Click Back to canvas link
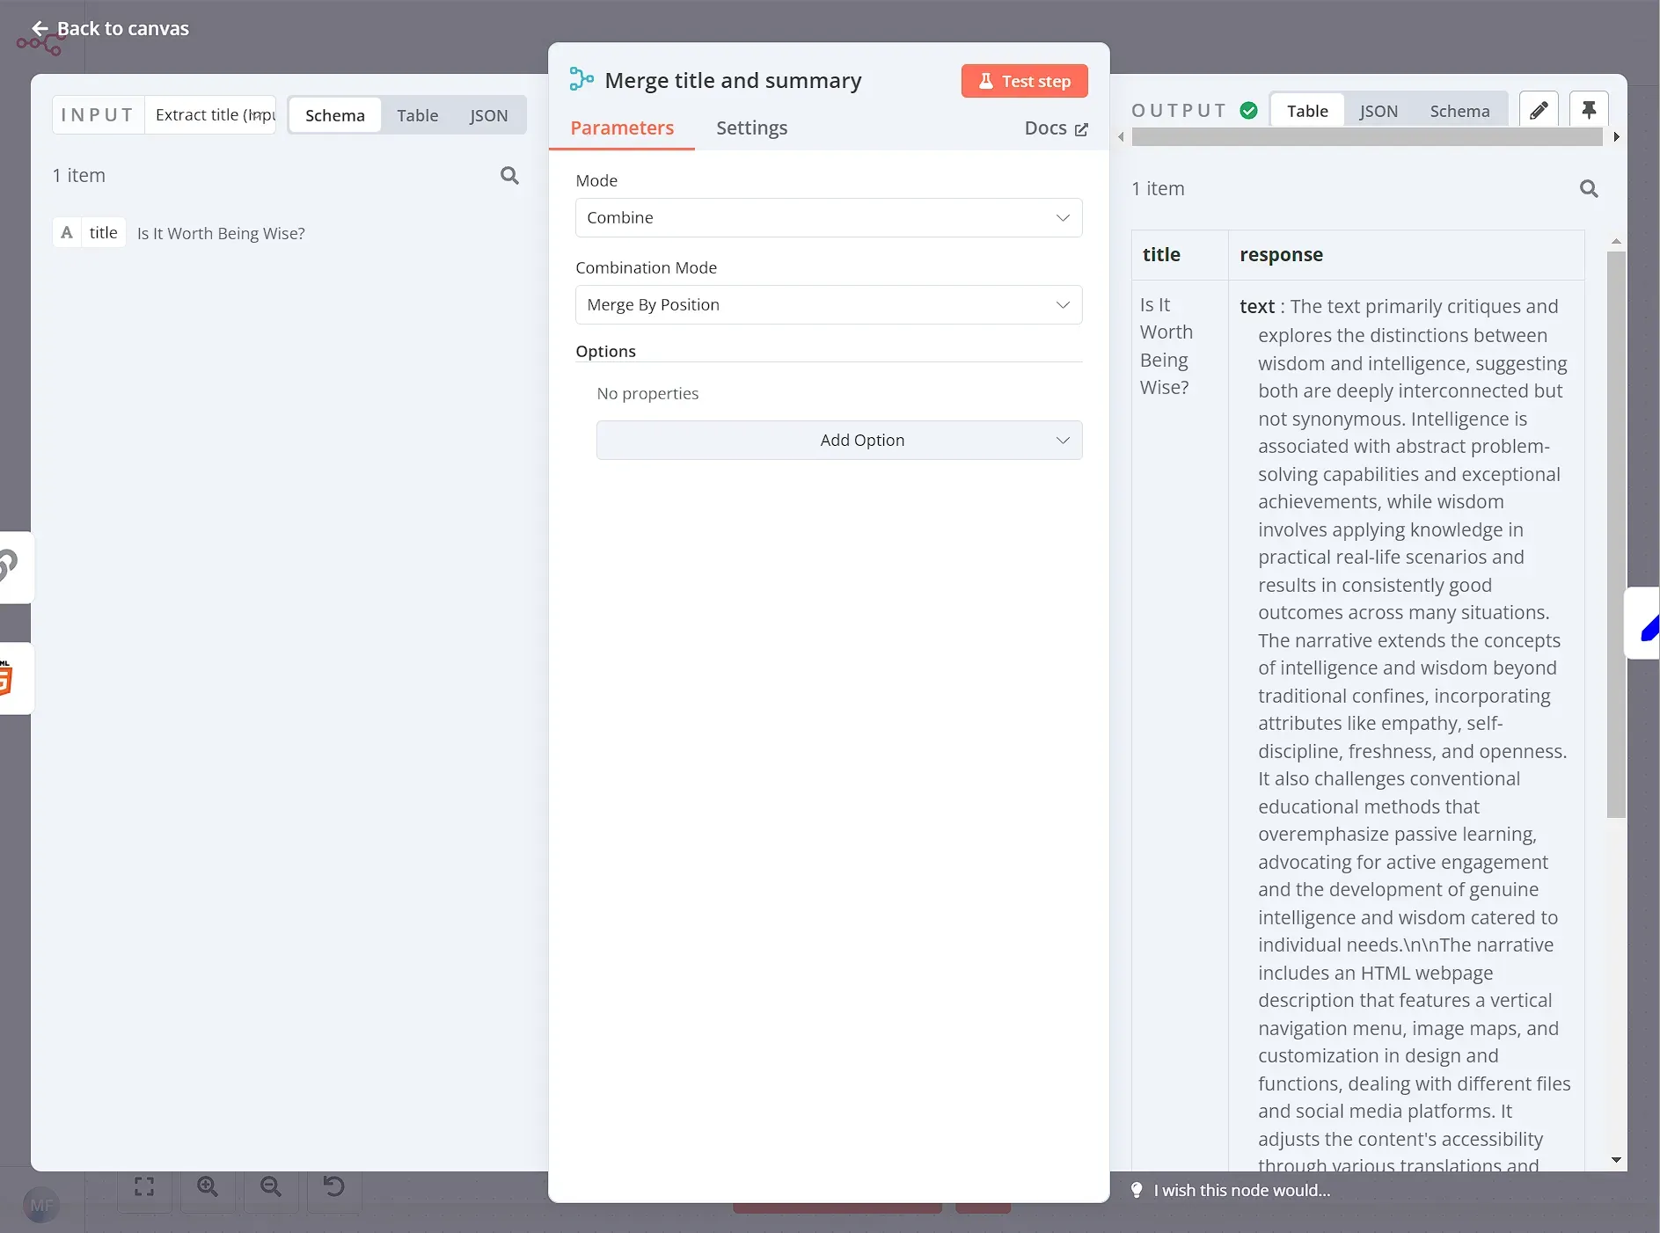Screen dimensions: 1660x1233 click(x=111, y=28)
